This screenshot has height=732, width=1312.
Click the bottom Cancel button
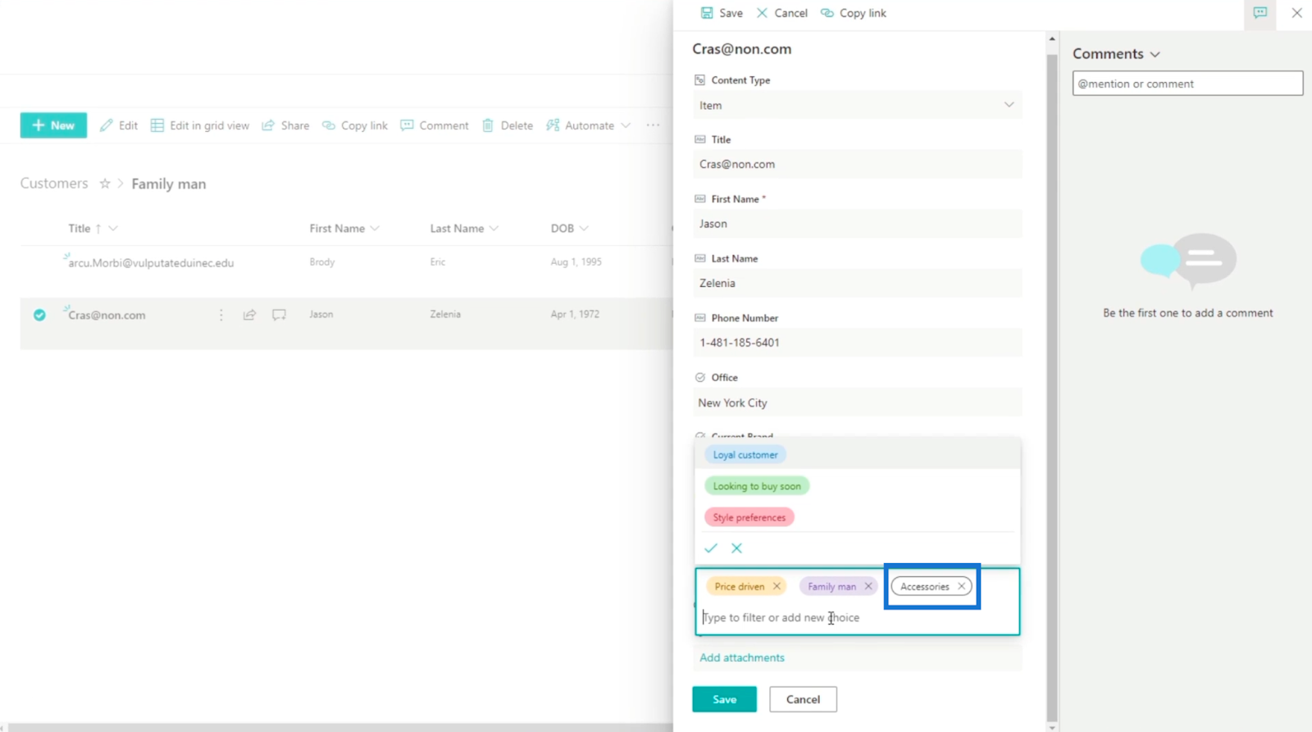click(x=803, y=699)
